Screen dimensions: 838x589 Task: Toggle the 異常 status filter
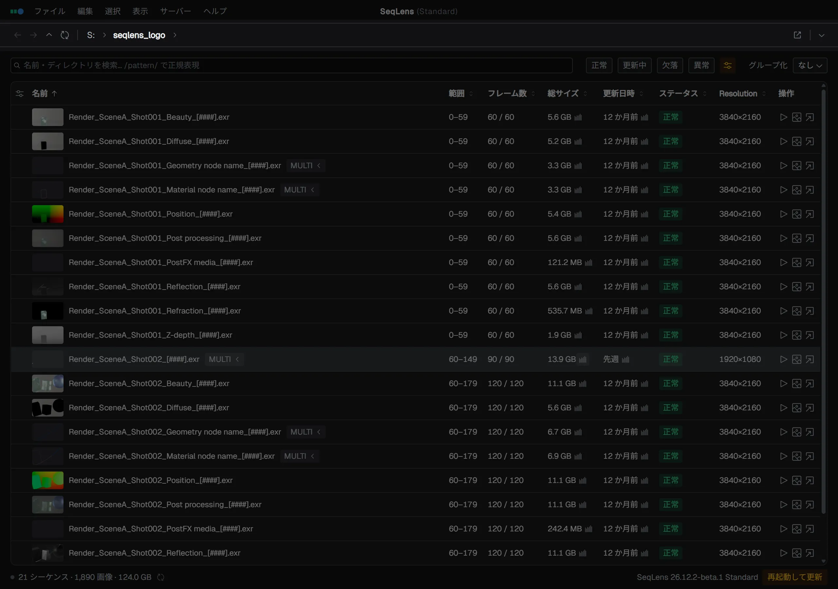[701, 65]
